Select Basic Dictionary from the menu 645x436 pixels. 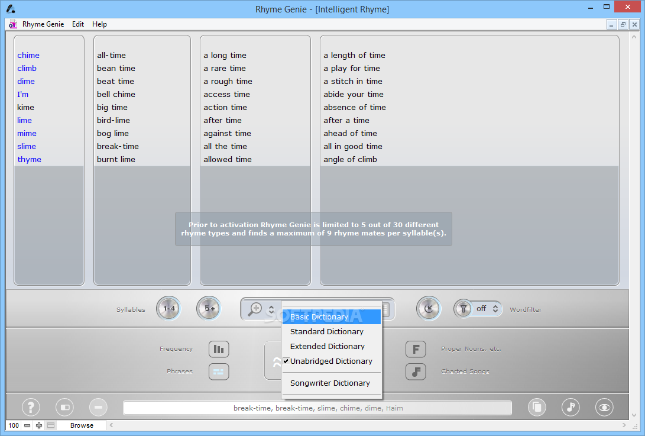click(x=332, y=317)
